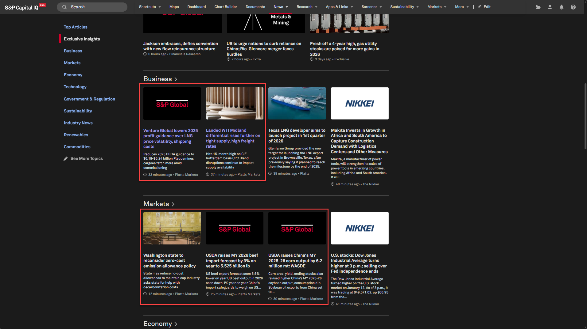Open the folder icon in the top bar

point(538,7)
